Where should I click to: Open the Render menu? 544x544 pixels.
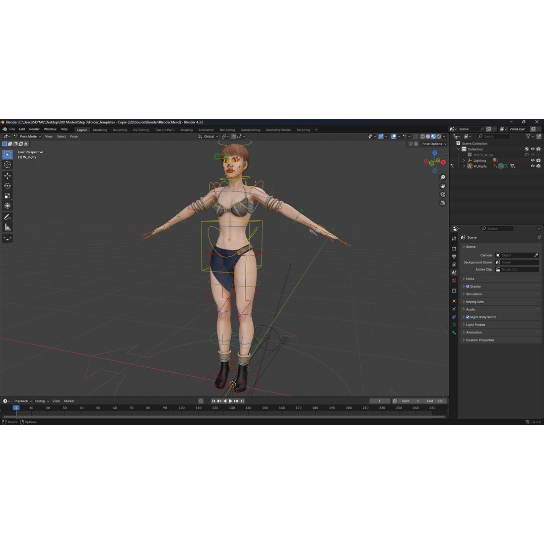(x=34, y=129)
